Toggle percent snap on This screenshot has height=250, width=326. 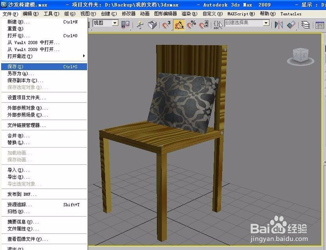[x=192, y=24]
